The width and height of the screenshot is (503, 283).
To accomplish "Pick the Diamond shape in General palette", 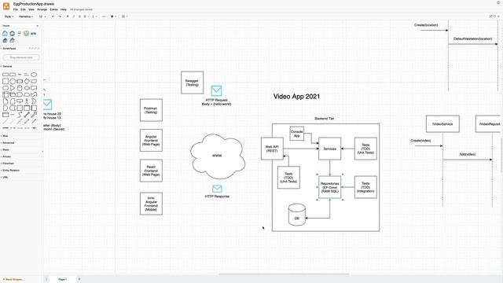I will [x=27, y=81].
